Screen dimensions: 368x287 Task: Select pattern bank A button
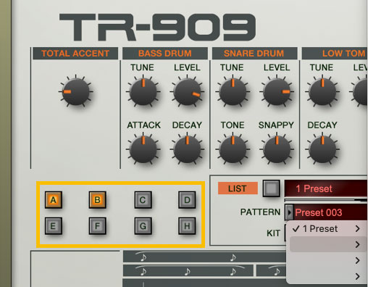click(x=54, y=200)
